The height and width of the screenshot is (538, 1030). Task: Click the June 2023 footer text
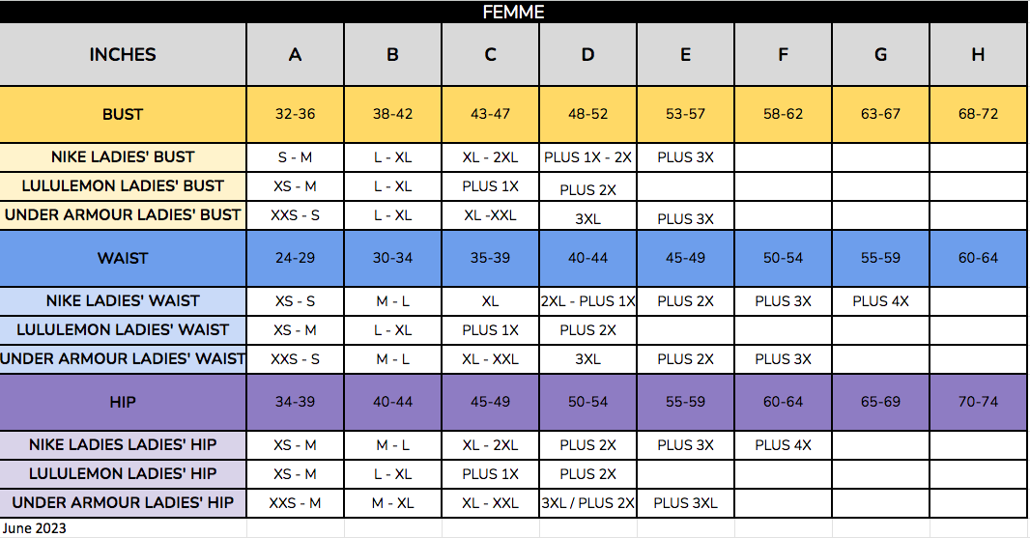click(34, 528)
